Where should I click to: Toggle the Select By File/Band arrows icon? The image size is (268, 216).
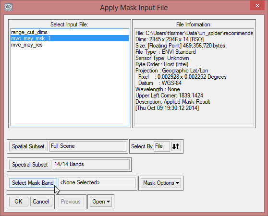(176, 146)
